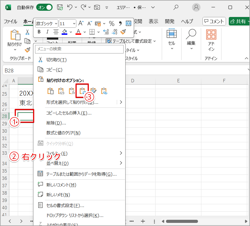The width and height of the screenshot is (250, 226).
Task: Click merge and center icon
Action: click(128, 23)
